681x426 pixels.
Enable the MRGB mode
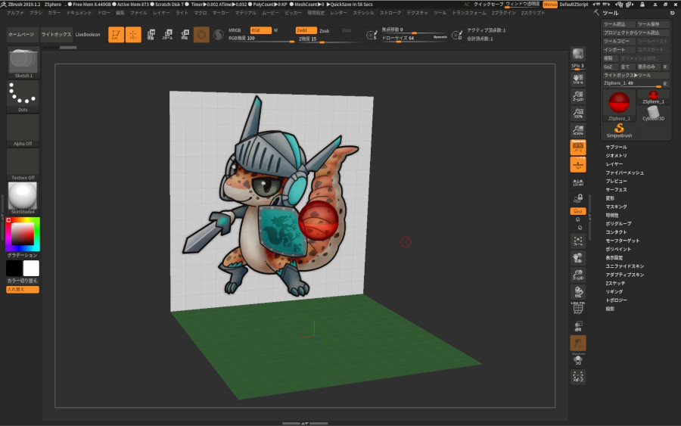[235, 30]
